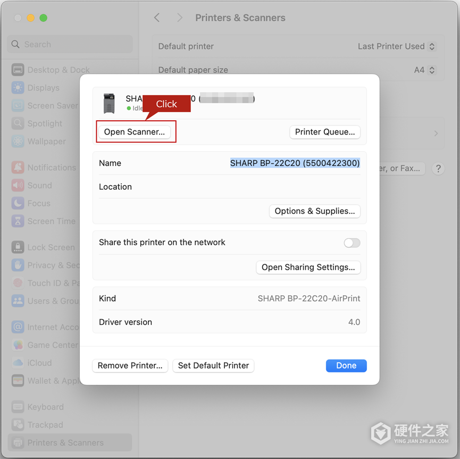460x459 pixels.
Task: Open Privacy & Security hand icon
Action: (x=18, y=265)
